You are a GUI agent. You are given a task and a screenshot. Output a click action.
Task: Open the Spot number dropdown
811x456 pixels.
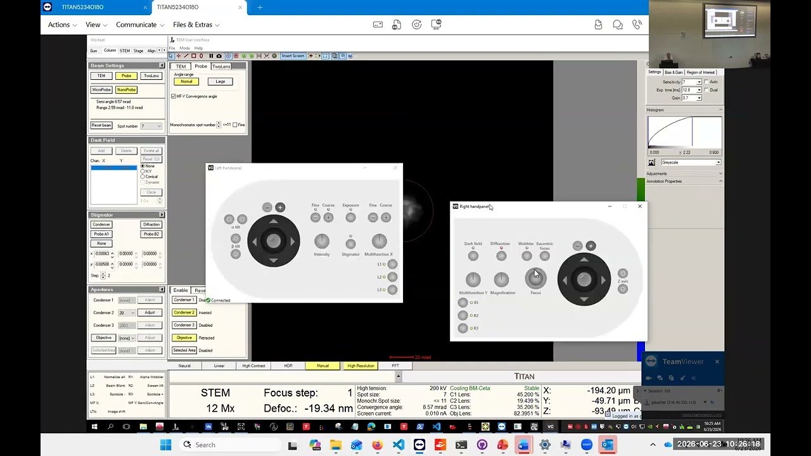[151, 126]
